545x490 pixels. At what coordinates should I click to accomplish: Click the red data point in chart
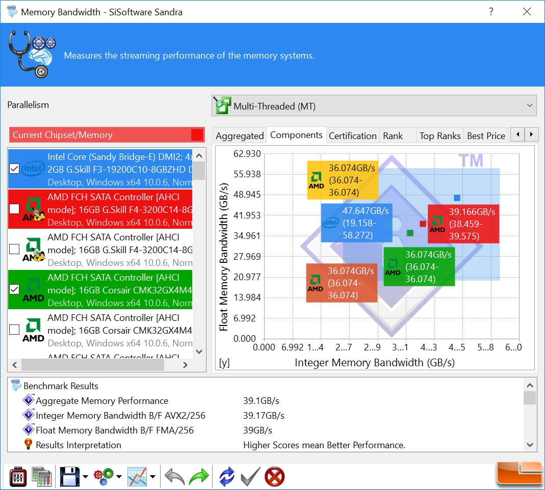coord(423,224)
